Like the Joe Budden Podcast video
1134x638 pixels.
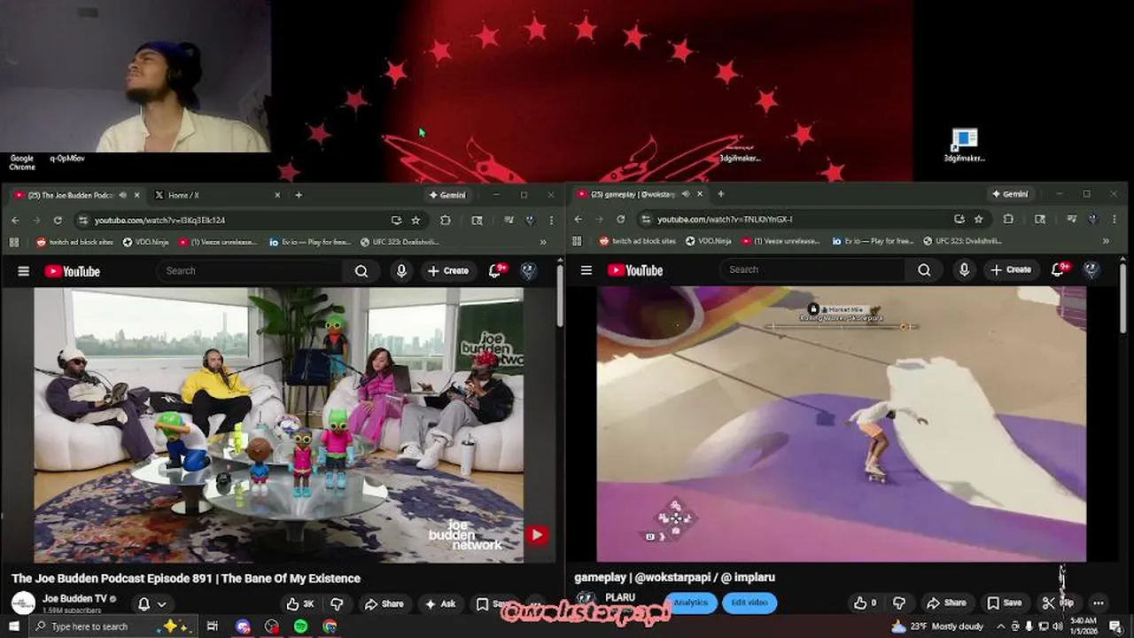[300, 604]
